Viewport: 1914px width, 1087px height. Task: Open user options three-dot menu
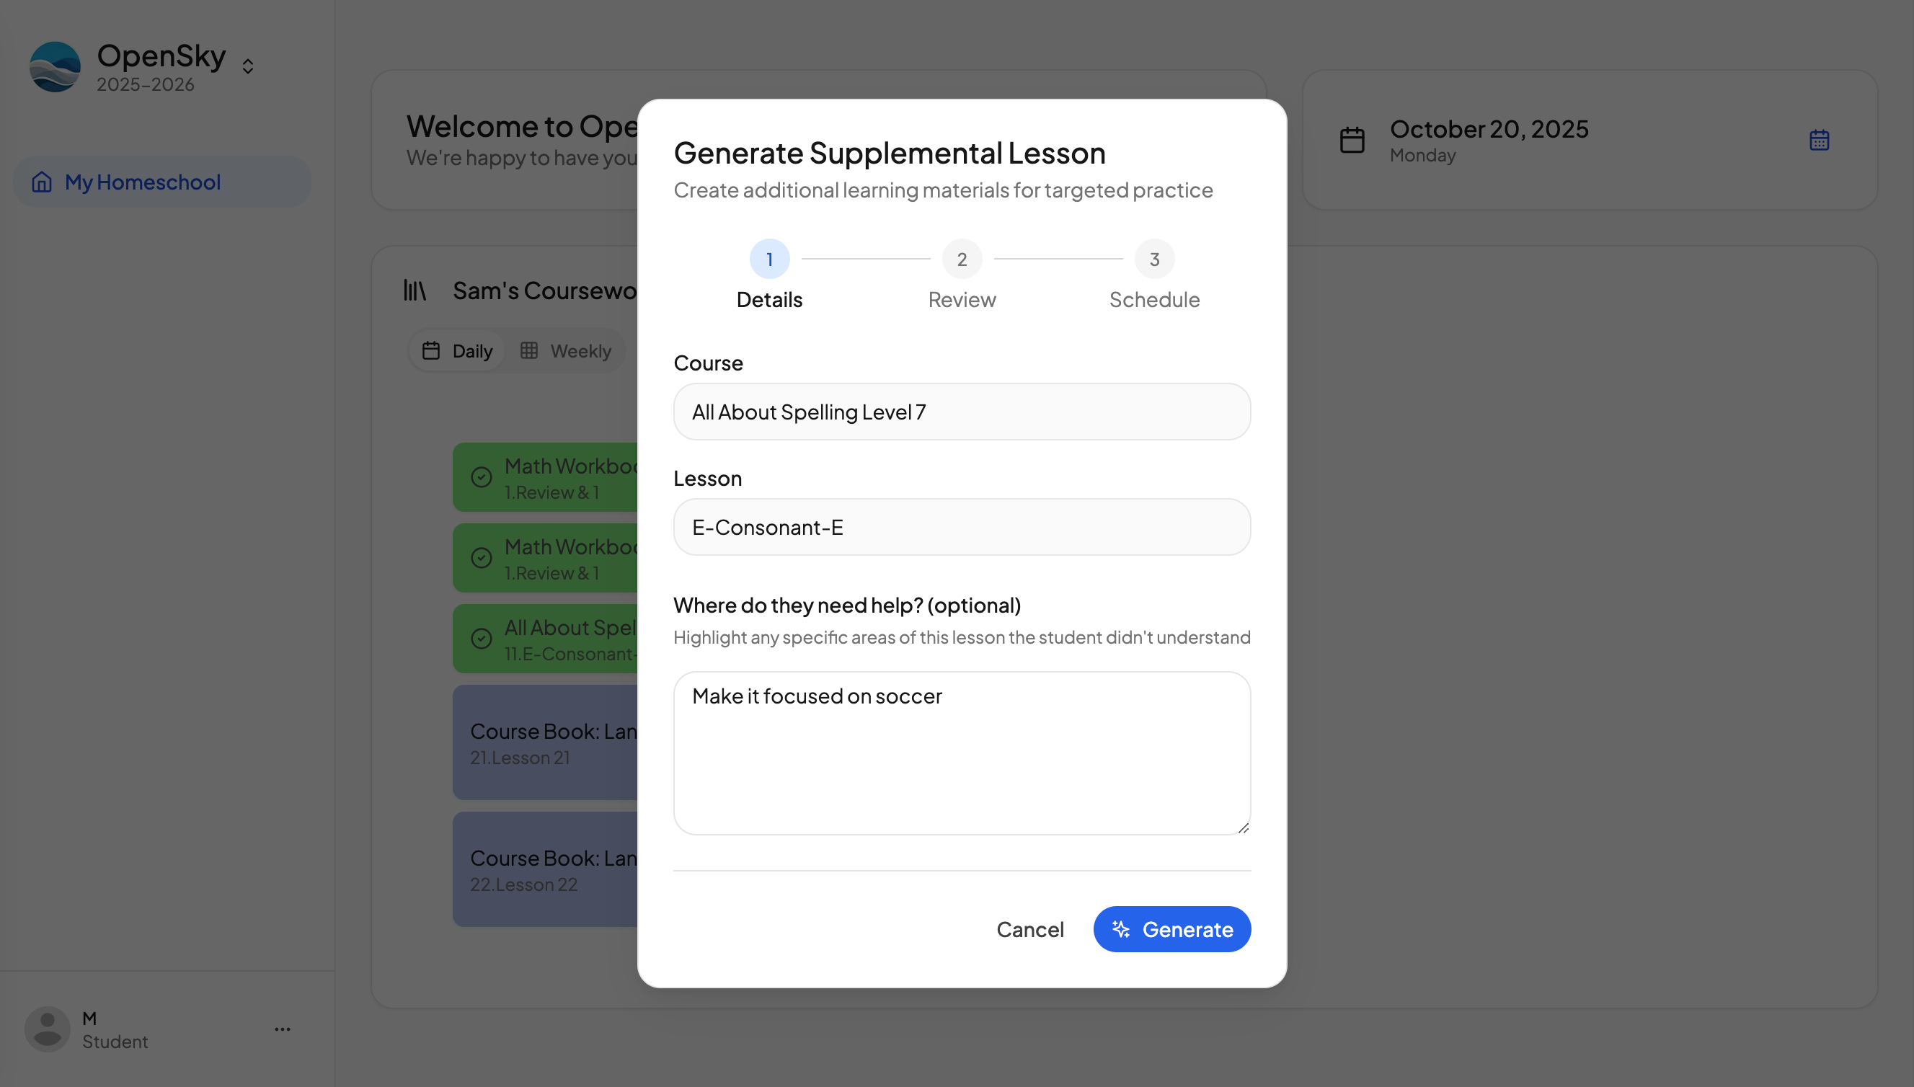click(x=282, y=1029)
